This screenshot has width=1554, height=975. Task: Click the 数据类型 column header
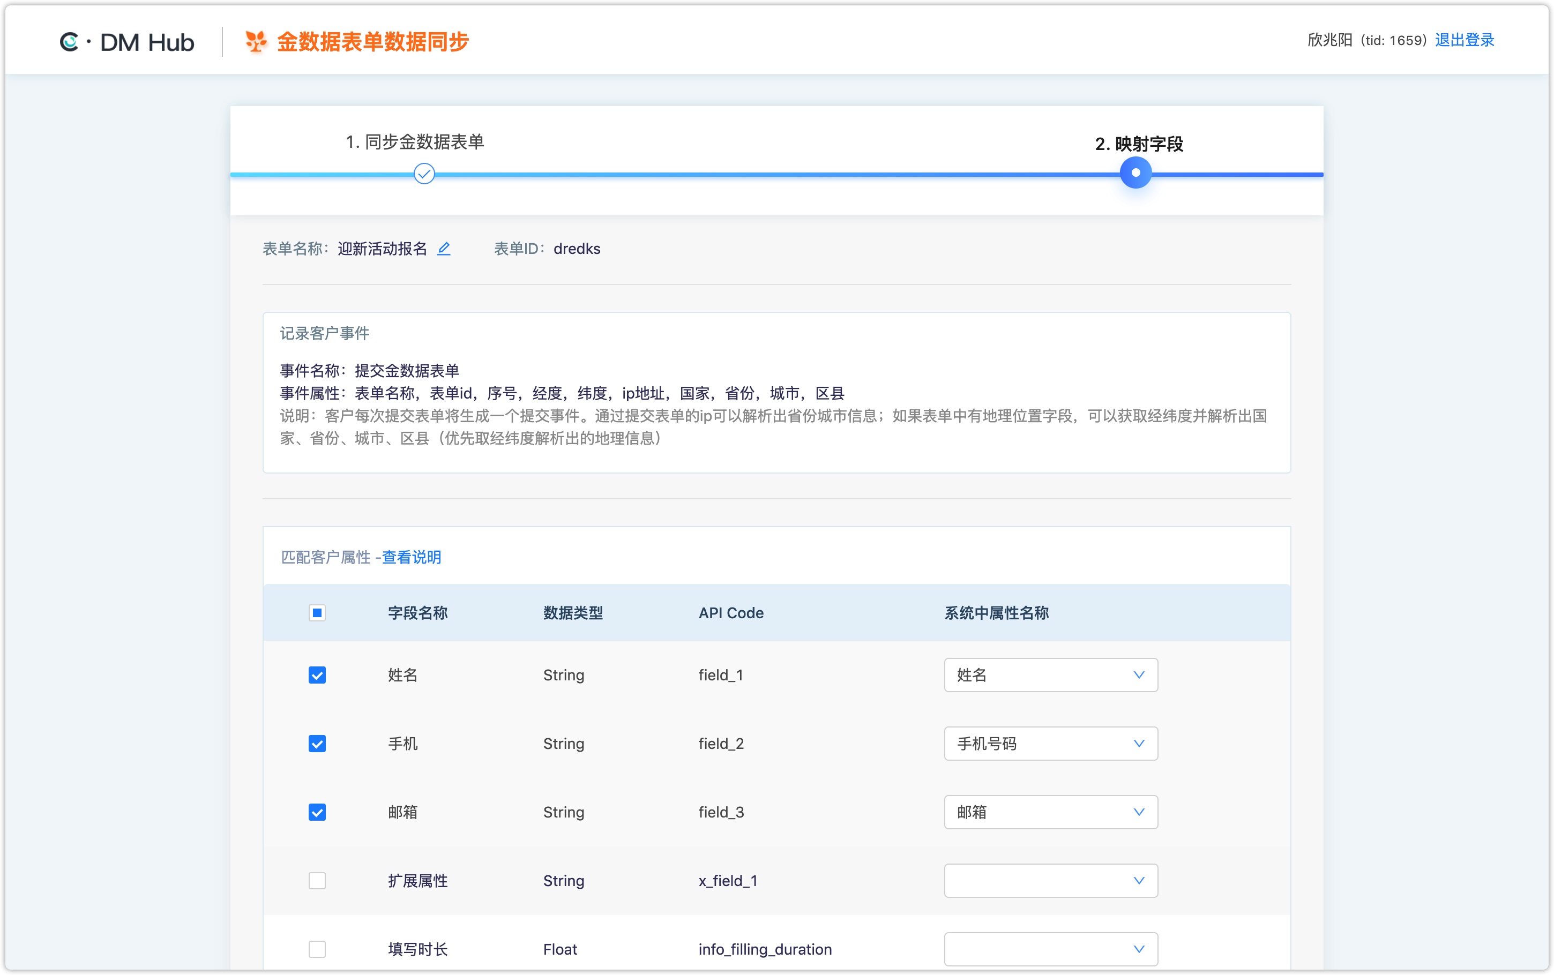(573, 613)
